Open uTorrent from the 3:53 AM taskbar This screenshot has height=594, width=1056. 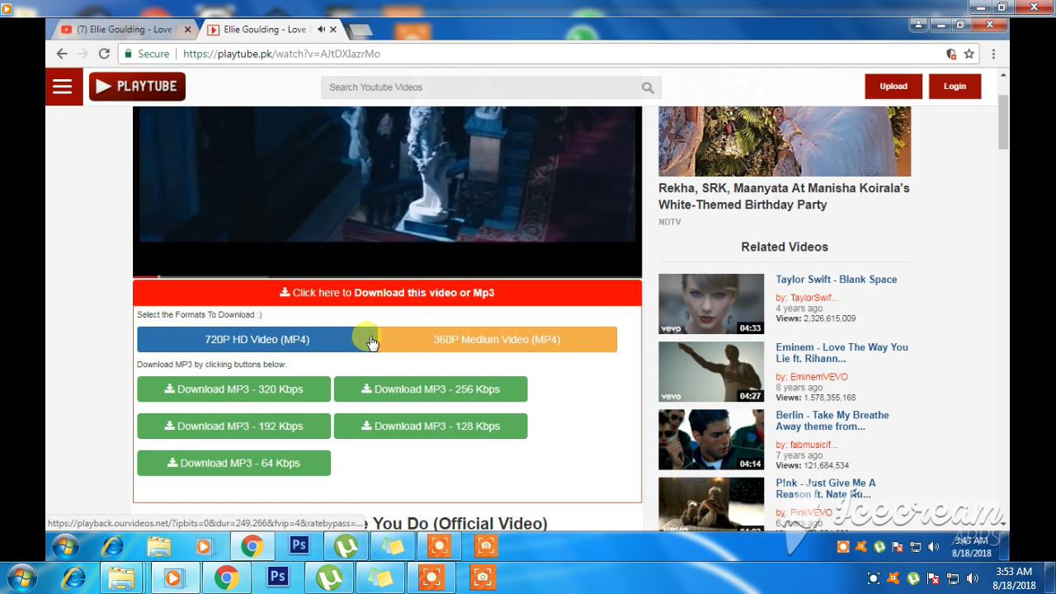tap(329, 577)
